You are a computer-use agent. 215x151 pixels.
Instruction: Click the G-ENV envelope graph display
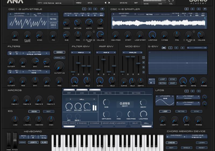178,63
